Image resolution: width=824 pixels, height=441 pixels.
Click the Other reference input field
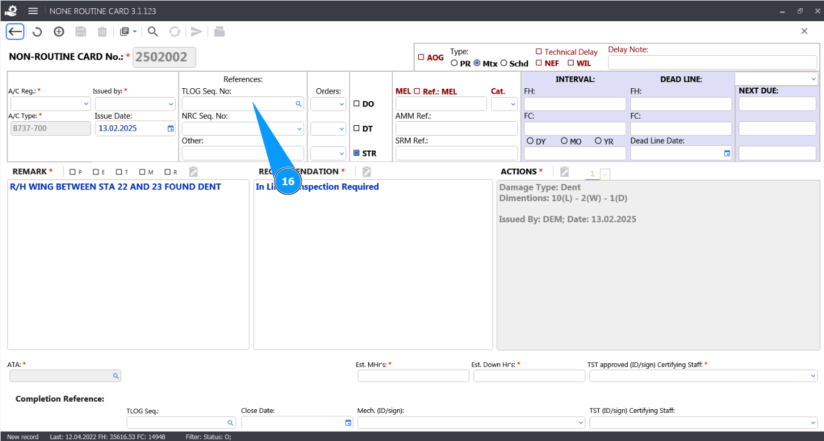click(243, 153)
